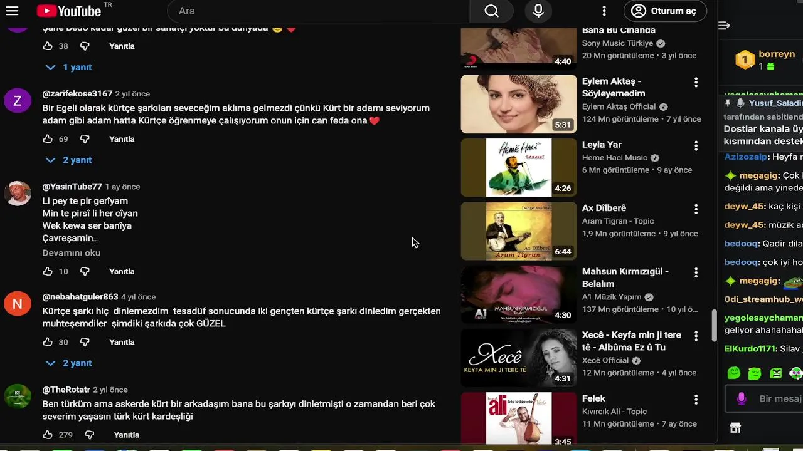Start voice search with the microphone icon
Screen dimensions: 803x451
pos(538,11)
